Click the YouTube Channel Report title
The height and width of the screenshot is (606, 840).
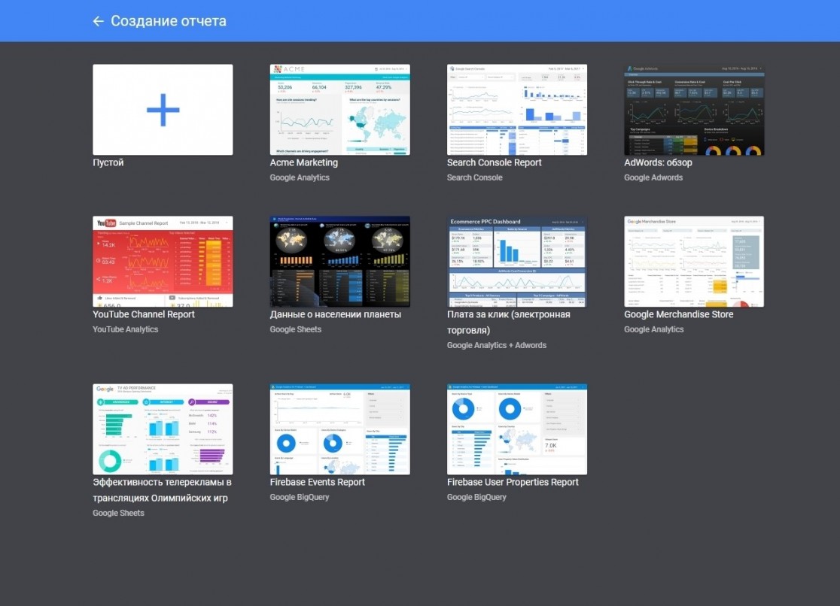(144, 314)
